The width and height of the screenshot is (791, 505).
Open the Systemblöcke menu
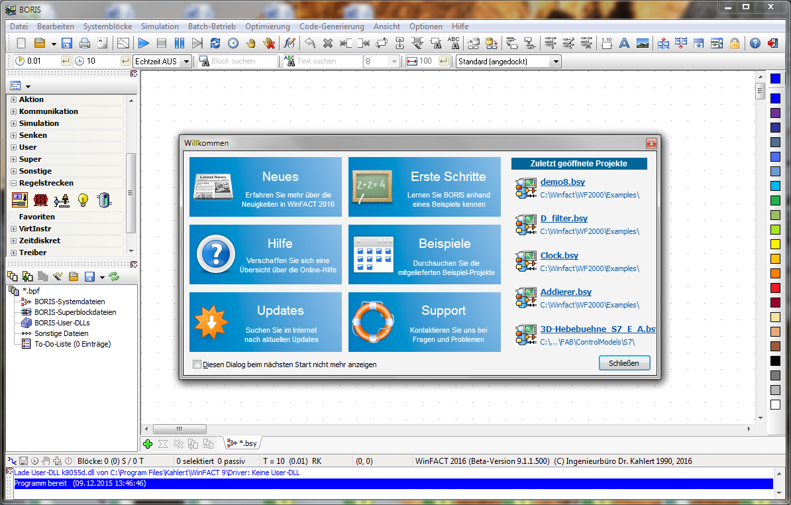[107, 27]
